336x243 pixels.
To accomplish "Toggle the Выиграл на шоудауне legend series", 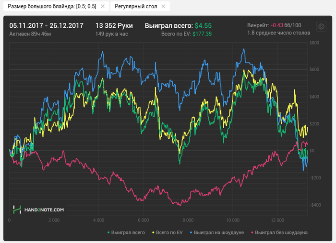I will (x=217, y=232).
